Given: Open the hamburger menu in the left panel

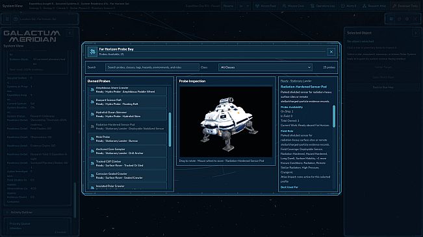Looking at the screenshot, I should [x=7, y=19].
